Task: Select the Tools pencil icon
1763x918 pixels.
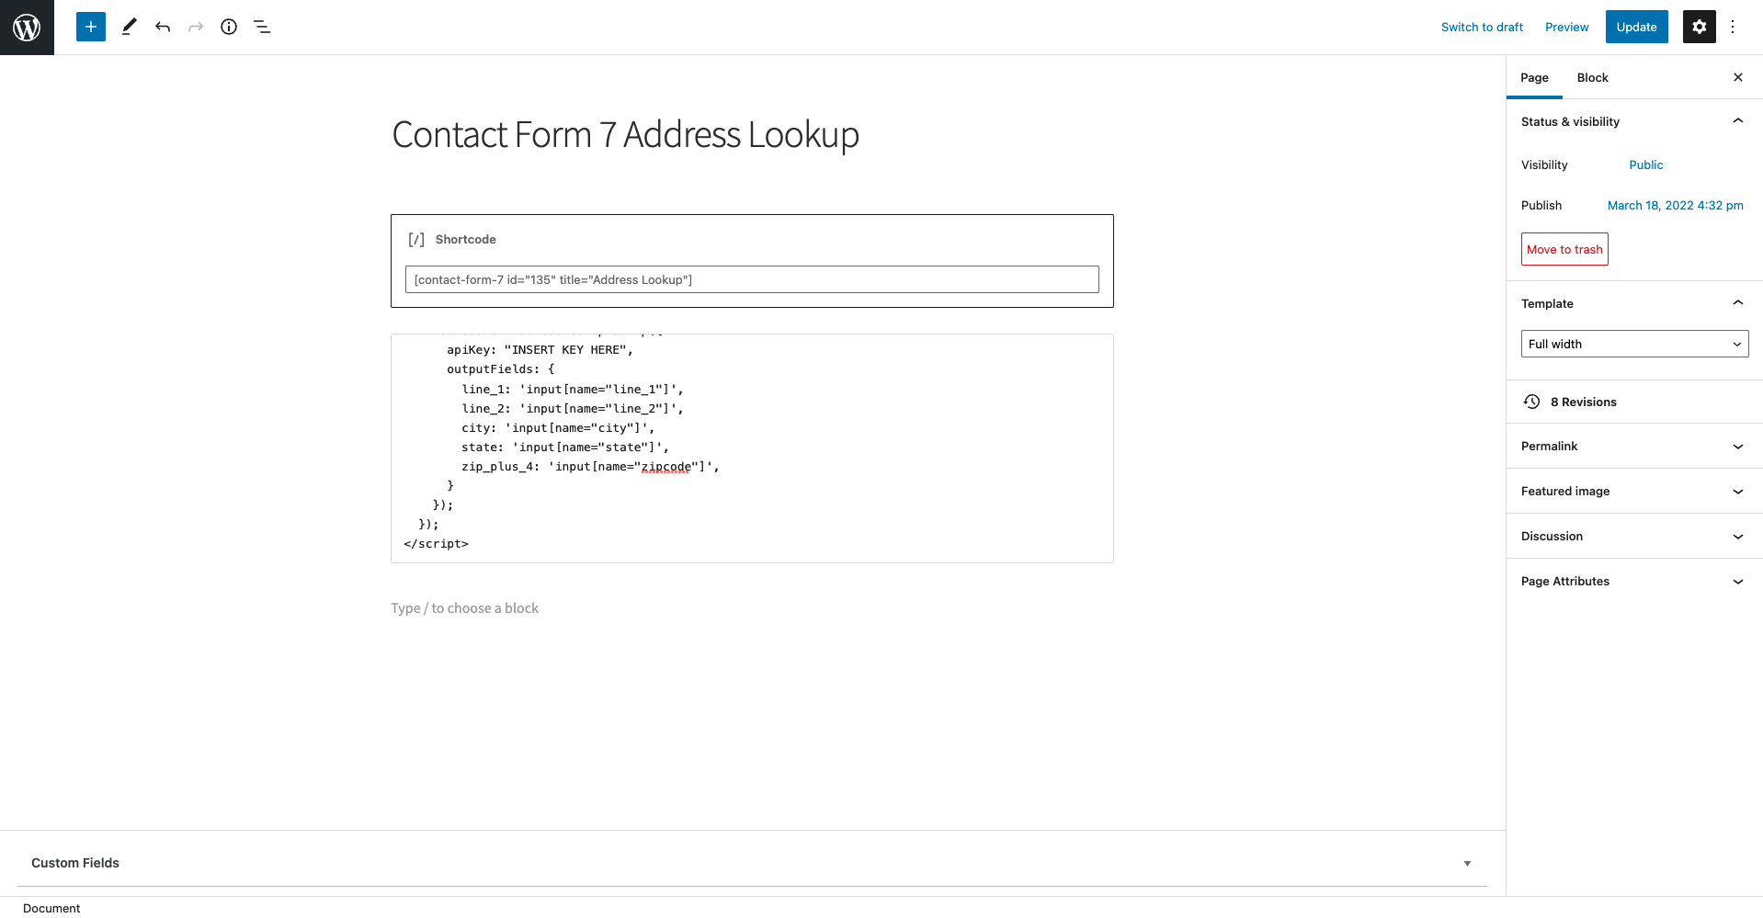Action: click(x=129, y=27)
